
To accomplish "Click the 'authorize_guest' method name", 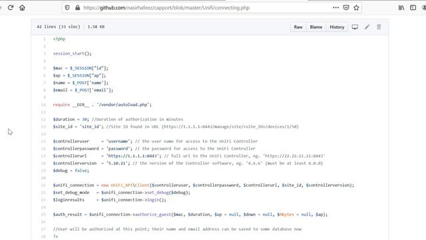I will tap(153, 215).
